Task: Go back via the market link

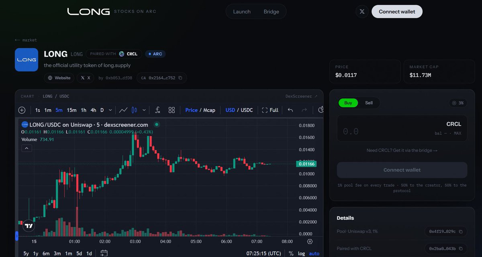Action: [26, 40]
